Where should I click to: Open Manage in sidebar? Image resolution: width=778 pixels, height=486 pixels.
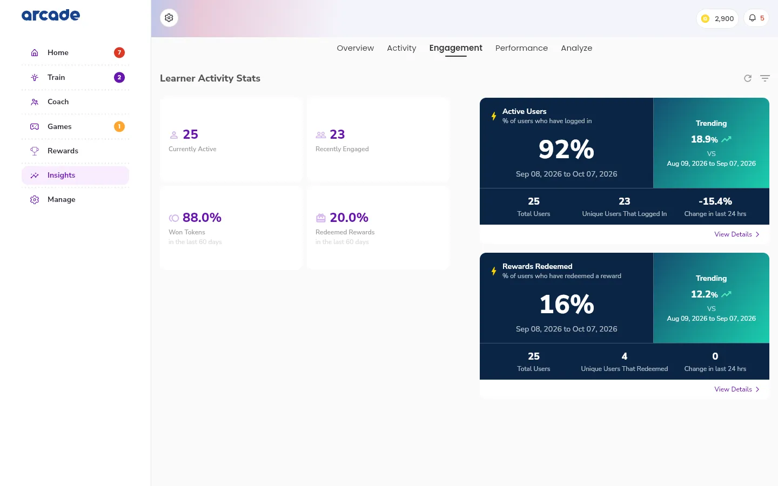tap(76, 199)
